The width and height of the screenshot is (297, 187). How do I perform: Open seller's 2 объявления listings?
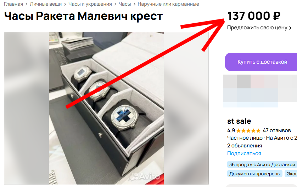[244, 146]
